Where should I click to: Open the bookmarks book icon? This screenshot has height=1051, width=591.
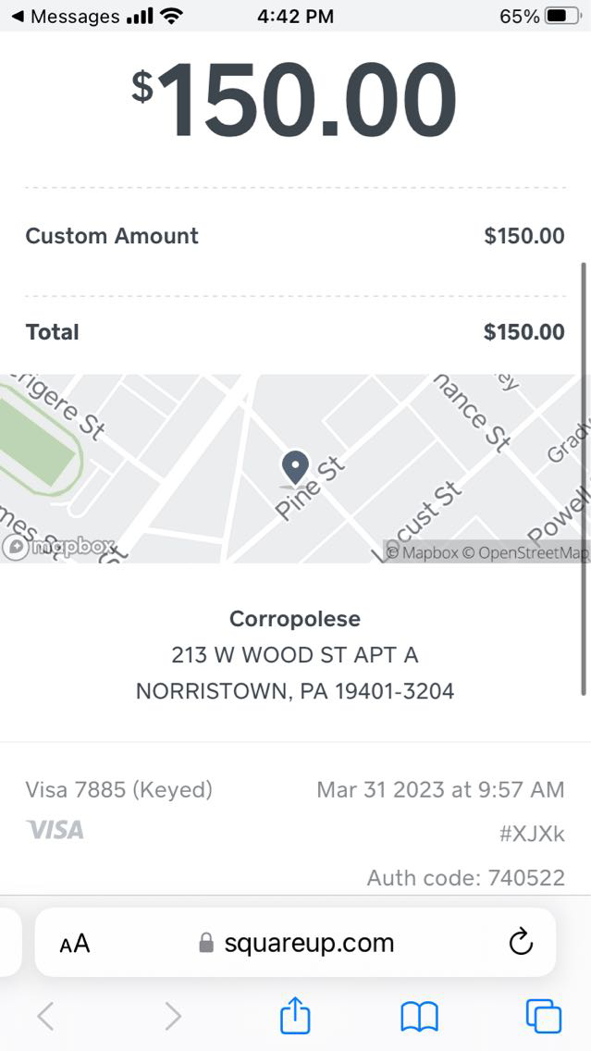(419, 1017)
